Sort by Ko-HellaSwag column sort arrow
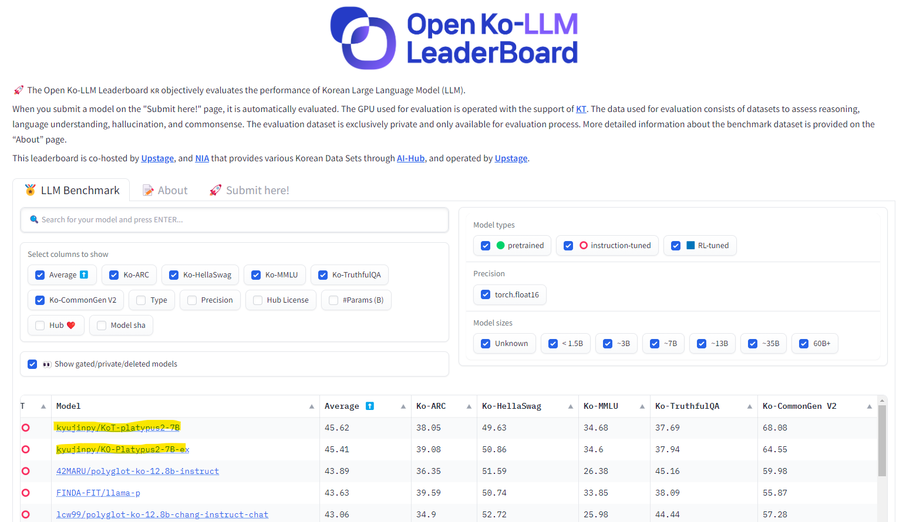The width and height of the screenshot is (903, 522). [x=571, y=406]
